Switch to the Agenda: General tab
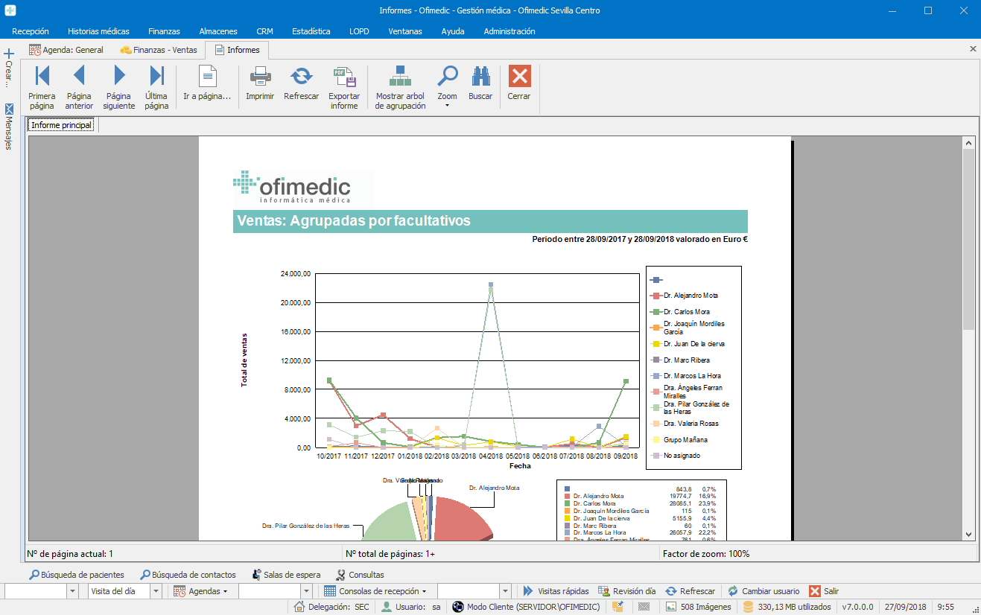 pyautogui.click(x=66, y=50)
